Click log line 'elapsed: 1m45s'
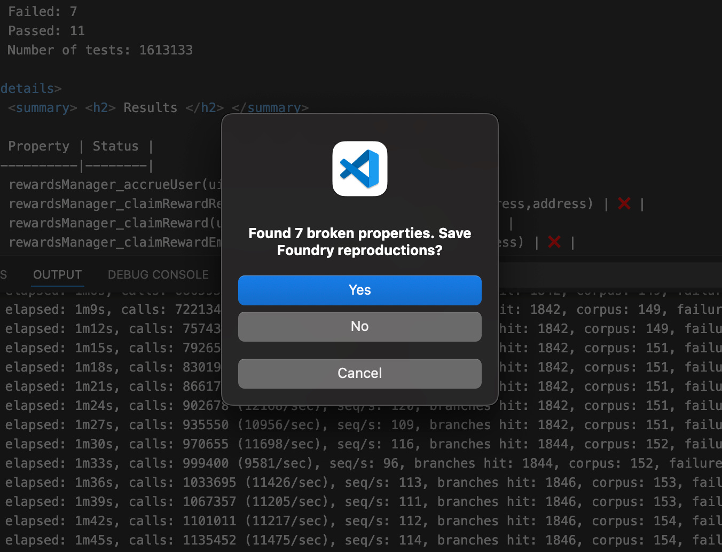 pos(363,540)
